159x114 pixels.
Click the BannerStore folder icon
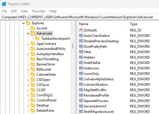(x=33, y=64)
